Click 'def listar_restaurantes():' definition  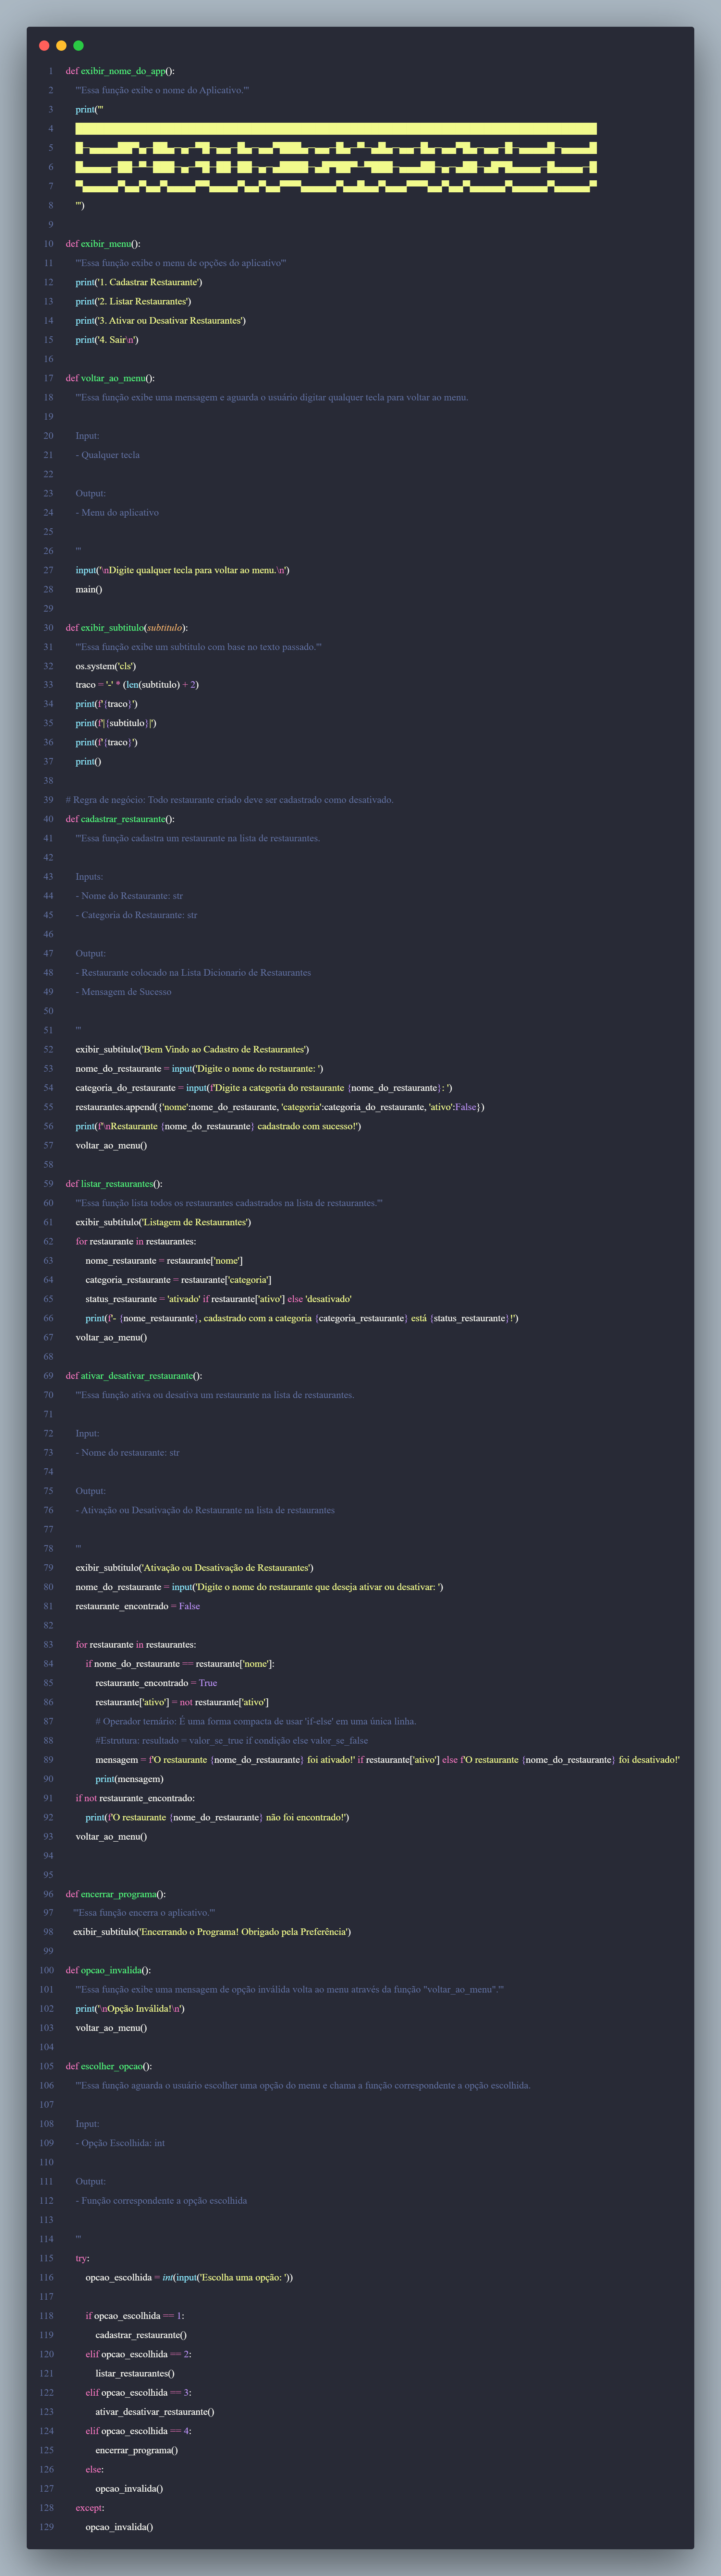click(x=114, y=1184)
